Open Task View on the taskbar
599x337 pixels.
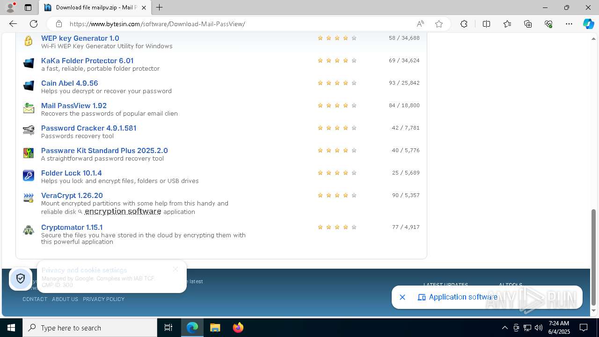pyautogui.click(x=168, y=328)
